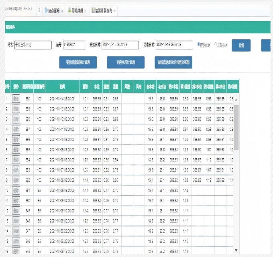
Task: Click the 实测流量成果计算表 button
Action: click(x=78, y=62)
